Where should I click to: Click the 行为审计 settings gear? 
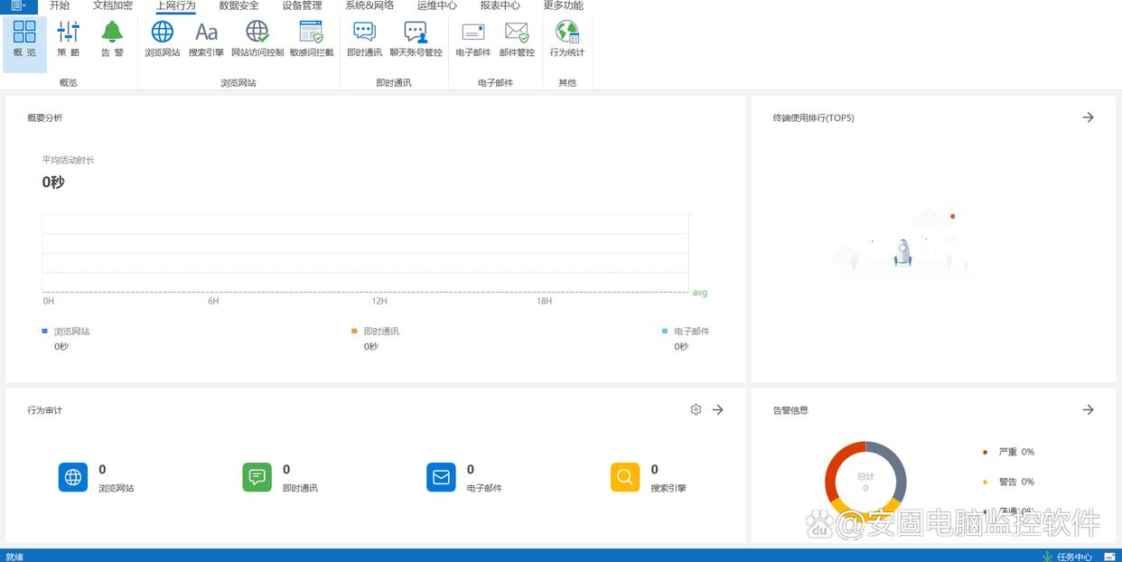(x=696, y=409)
